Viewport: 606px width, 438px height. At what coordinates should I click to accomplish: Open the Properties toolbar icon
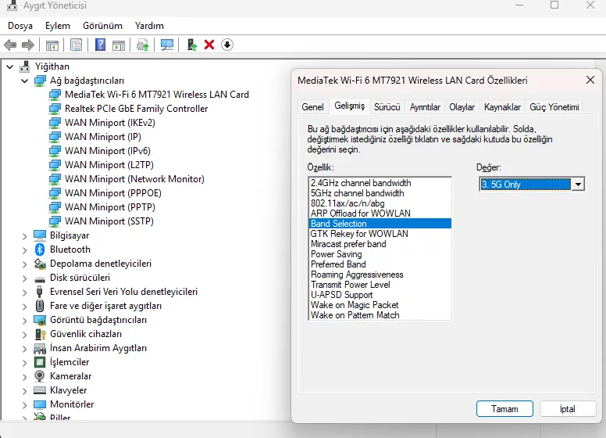[x=76, y=45]
